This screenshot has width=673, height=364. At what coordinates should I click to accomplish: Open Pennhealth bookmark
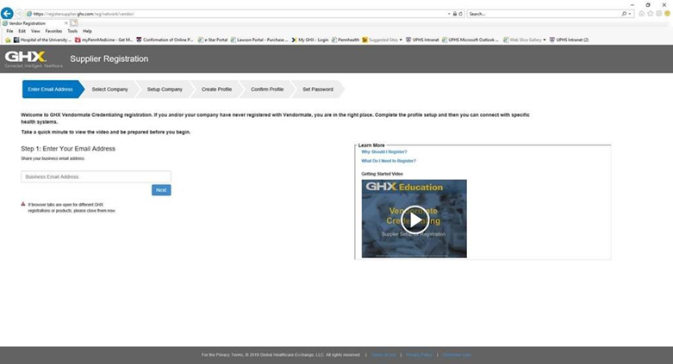(345, 40)
